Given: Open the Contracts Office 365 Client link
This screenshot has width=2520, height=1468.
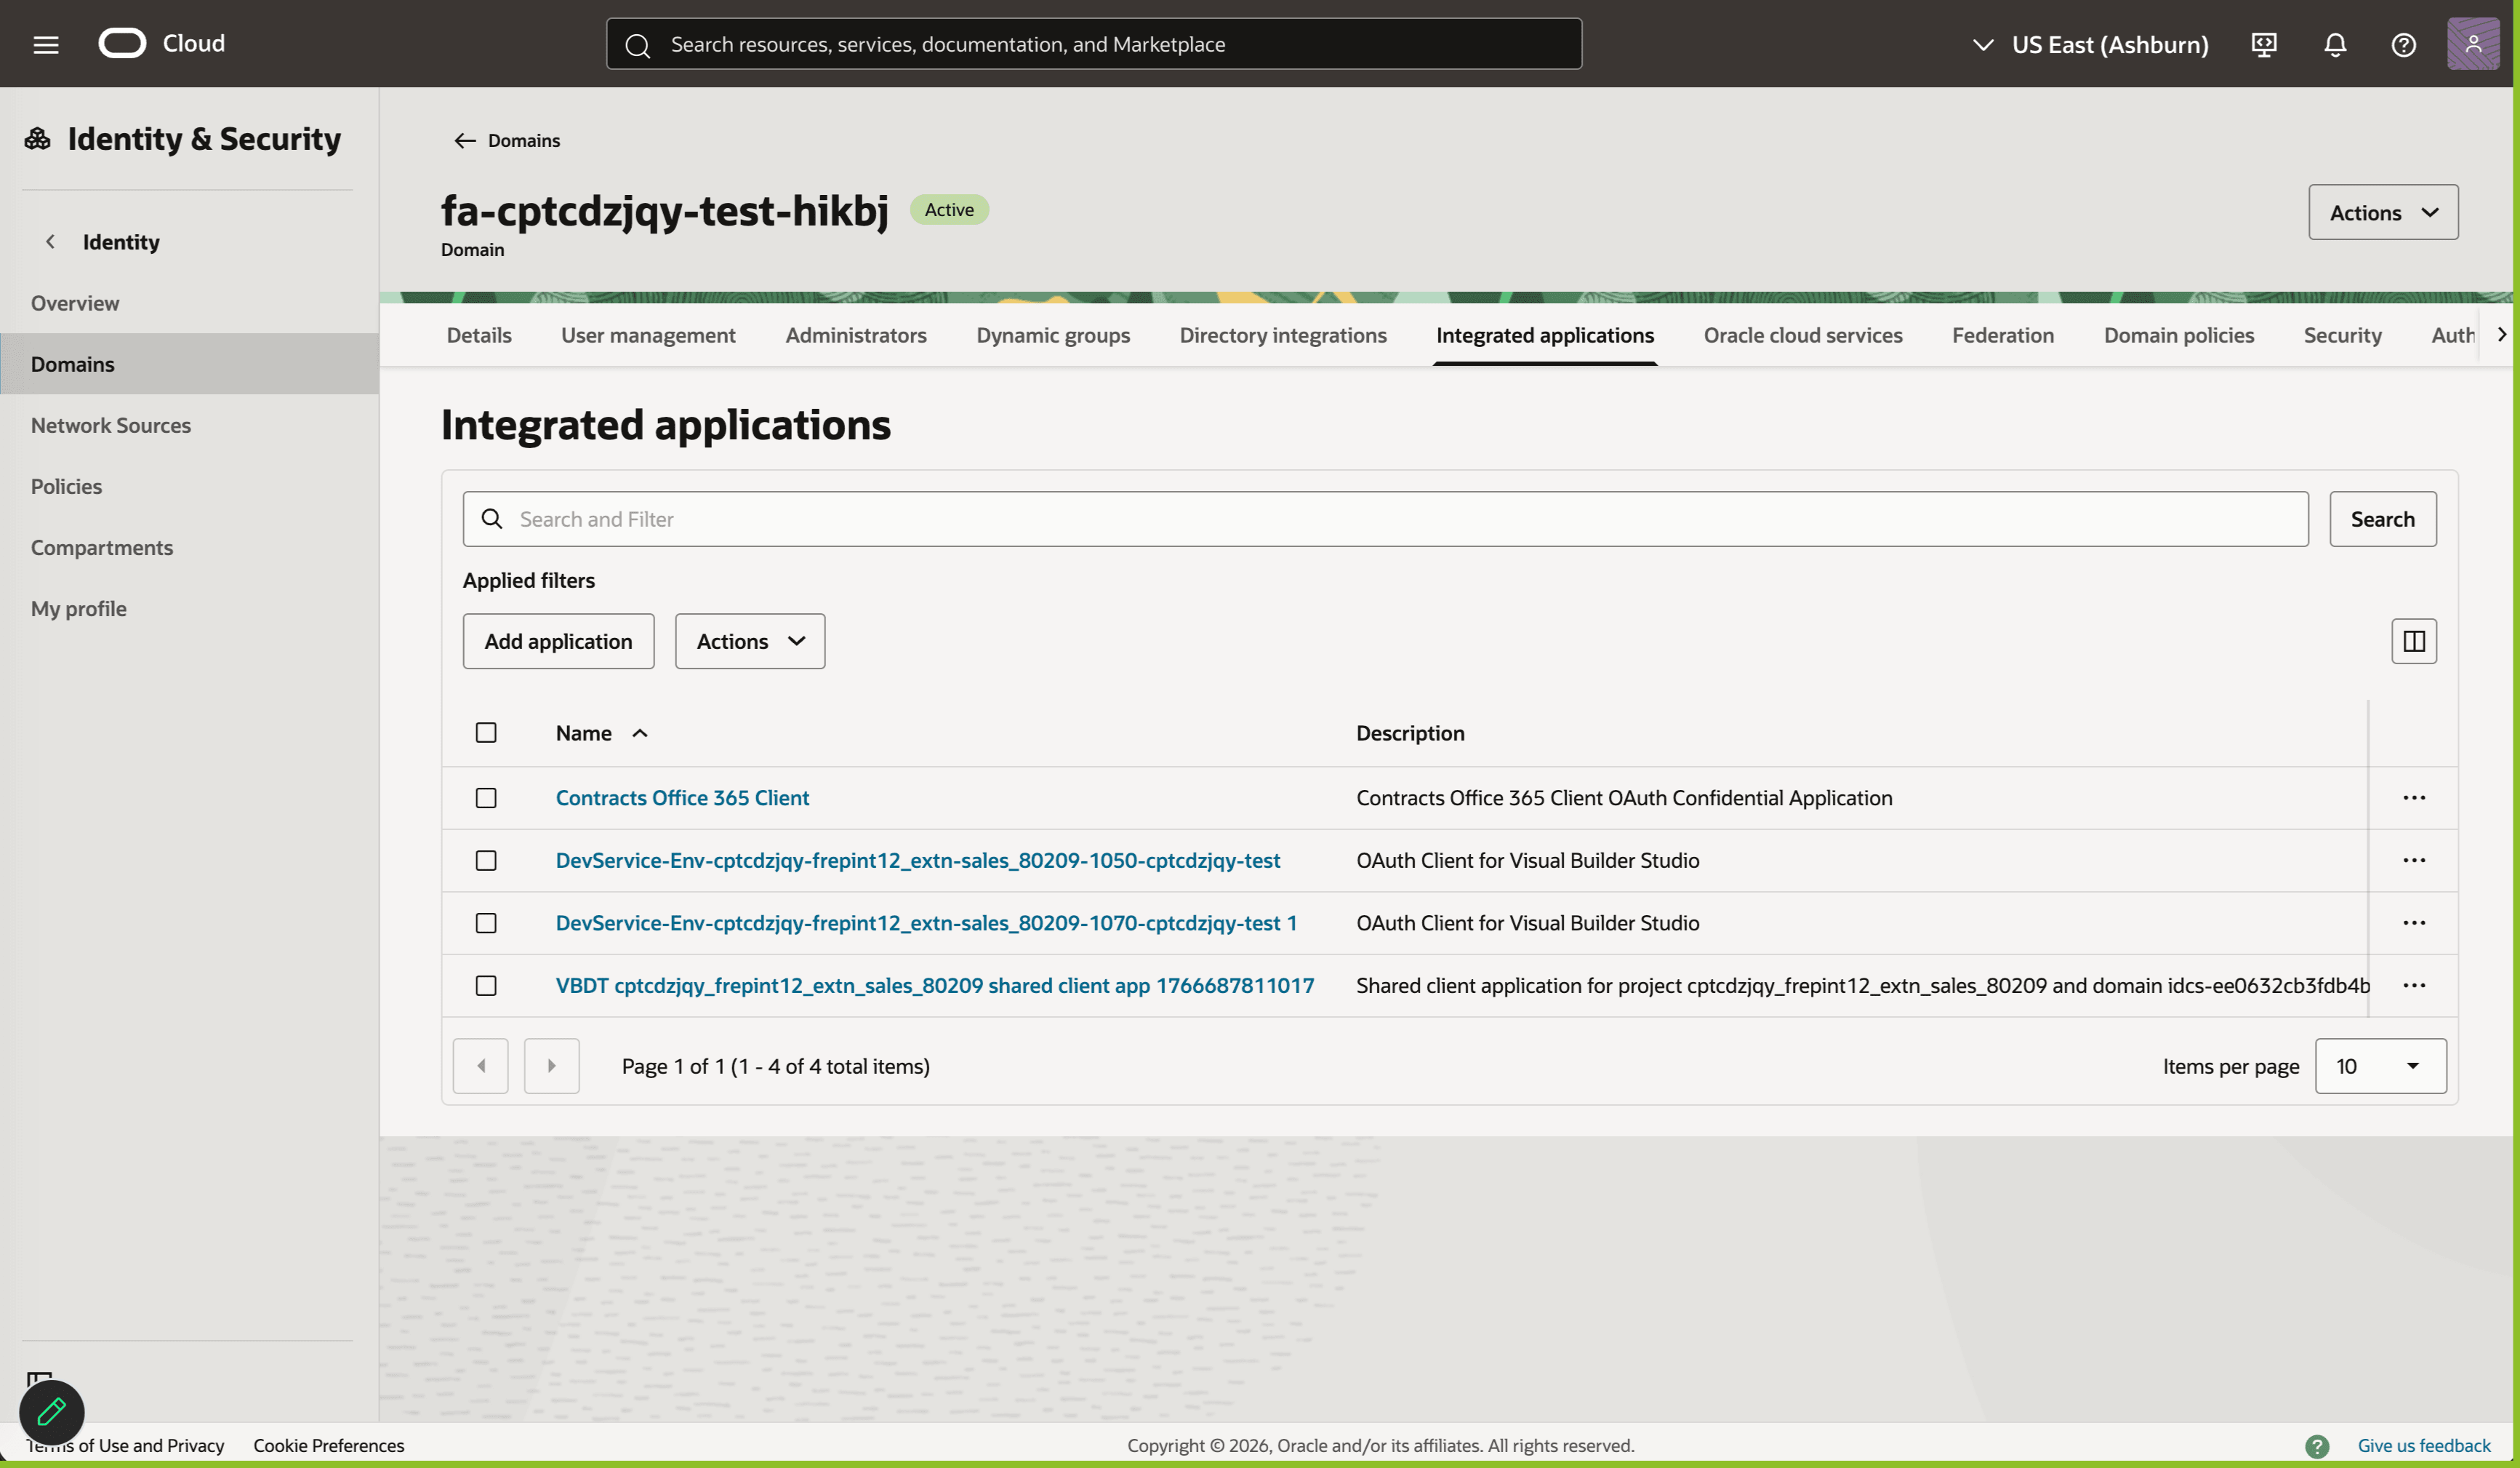Looking at the screenshot, I should [x=682, y=797].
